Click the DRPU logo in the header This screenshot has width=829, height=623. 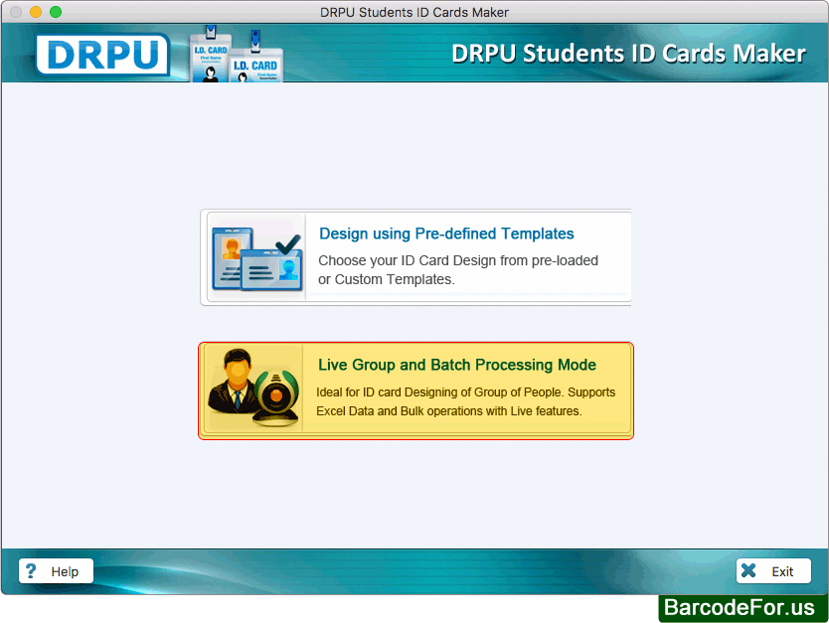tap(102, 55)
